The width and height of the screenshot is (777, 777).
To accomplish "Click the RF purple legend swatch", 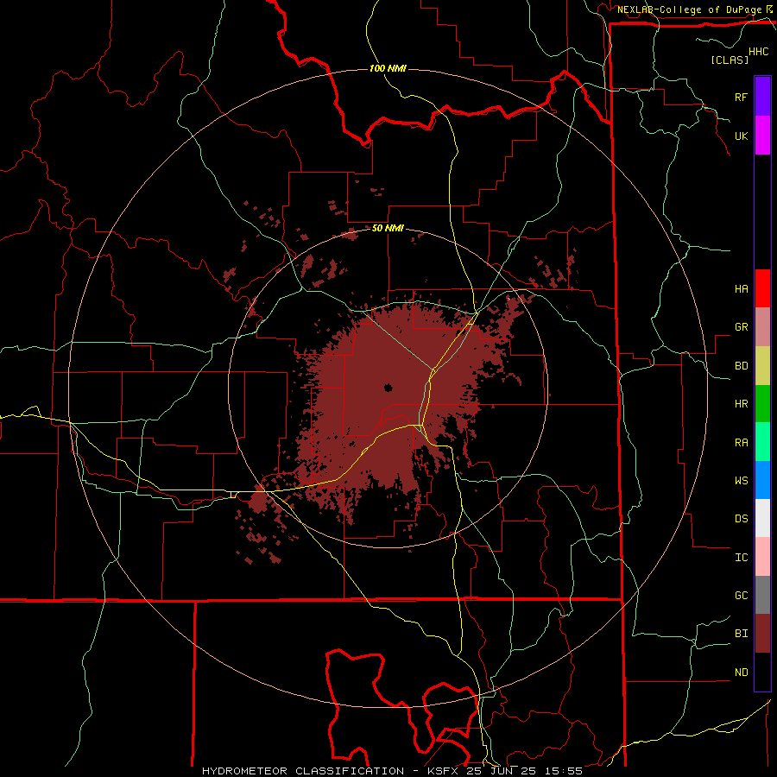I will click(762, 97).
